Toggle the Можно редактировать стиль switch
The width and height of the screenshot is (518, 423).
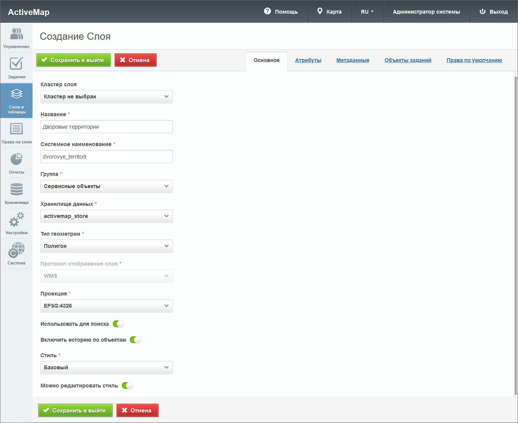(x=128, y=386)
